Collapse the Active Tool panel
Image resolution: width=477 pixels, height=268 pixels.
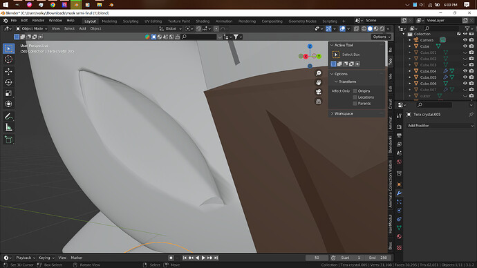pos(332,45)
